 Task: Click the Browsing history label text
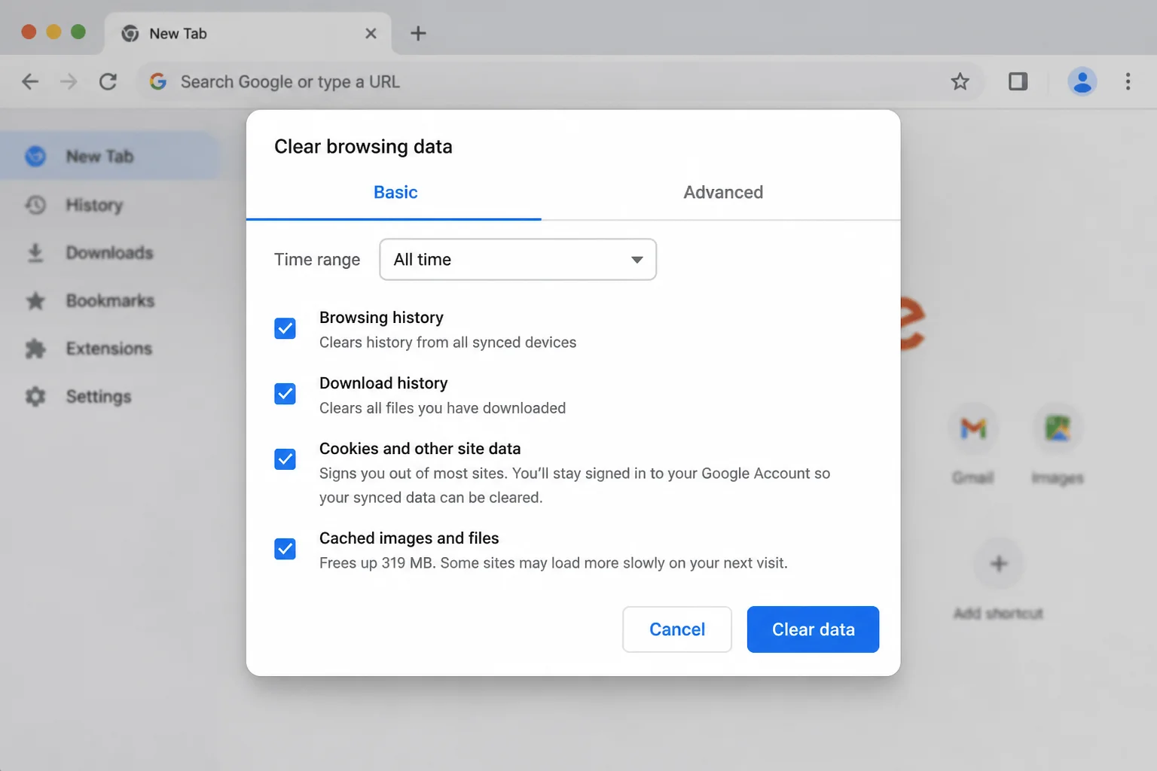coord(381,318)
